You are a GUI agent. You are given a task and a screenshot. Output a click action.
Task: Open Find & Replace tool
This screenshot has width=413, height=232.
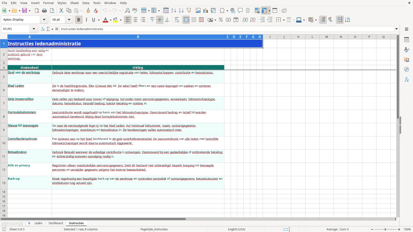tap(127, 11)
